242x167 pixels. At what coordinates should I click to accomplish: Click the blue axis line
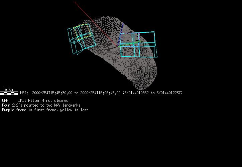click(120, 35)
